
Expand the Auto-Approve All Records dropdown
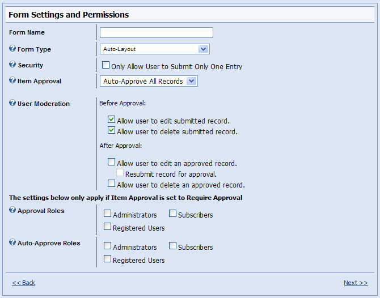point(149,81)
